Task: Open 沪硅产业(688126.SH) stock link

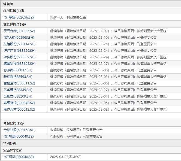Action: point(19,50)
